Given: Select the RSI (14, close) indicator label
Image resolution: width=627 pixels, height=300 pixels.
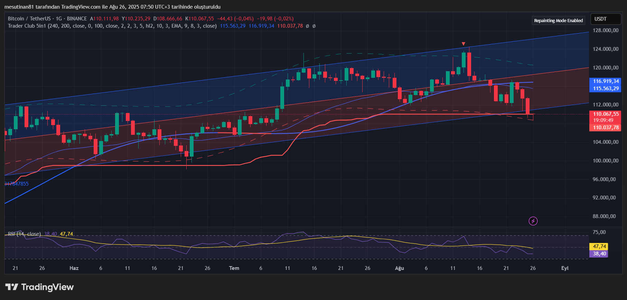Looking at the screenshot, I should click(24, 234).
